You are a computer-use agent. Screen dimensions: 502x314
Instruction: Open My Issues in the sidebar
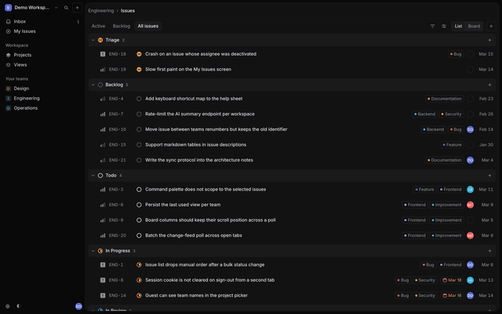pyautogui.click(x=42, y=31)
